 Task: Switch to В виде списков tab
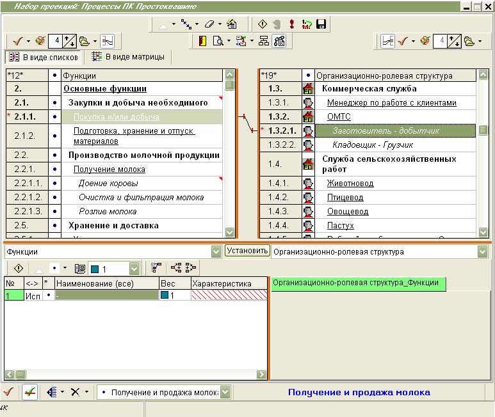pos(44,57)
